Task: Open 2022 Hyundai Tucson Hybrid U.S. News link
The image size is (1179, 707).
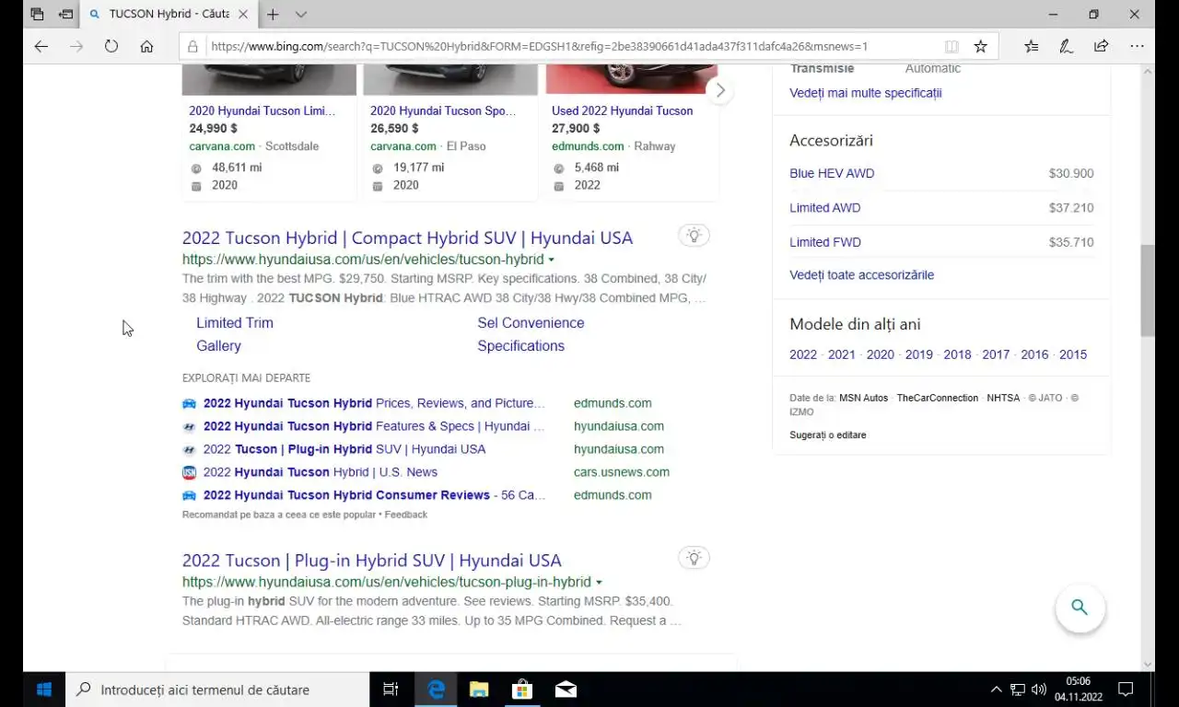Action: pyautogui.click(x=321, y=472)
